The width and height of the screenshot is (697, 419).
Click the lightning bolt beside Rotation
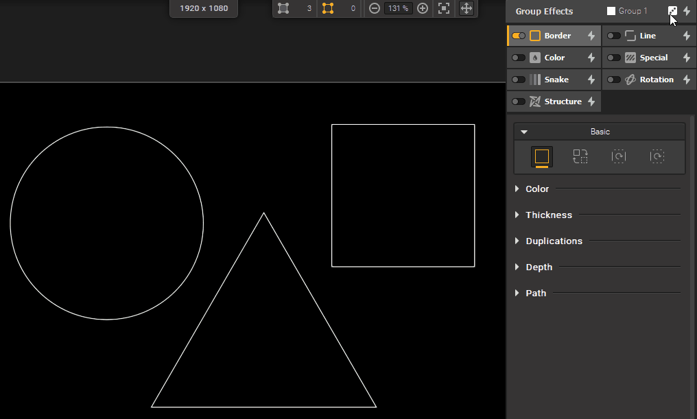click(686, 80)
